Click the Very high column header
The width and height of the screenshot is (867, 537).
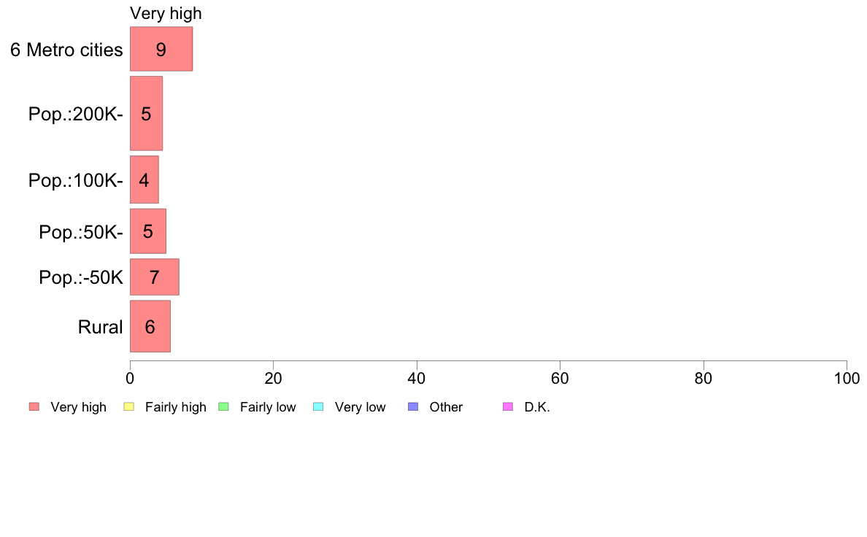(166, 13)
